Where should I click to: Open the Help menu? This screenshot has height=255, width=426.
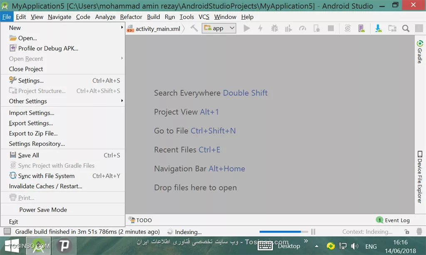247,17
